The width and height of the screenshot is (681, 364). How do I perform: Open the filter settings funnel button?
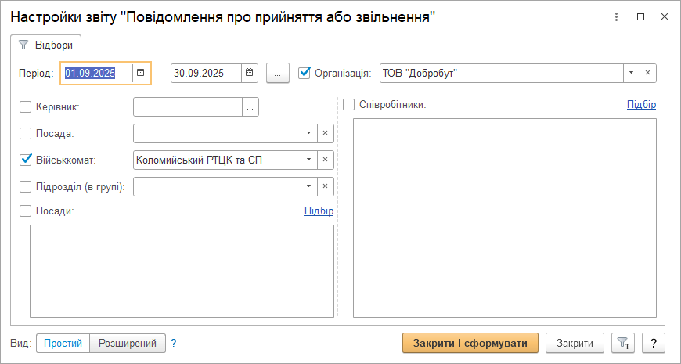click(x=623, y=343)
